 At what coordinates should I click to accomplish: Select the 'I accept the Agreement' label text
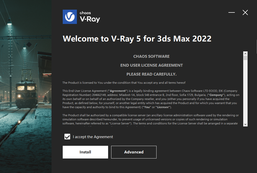click(93, 137)
